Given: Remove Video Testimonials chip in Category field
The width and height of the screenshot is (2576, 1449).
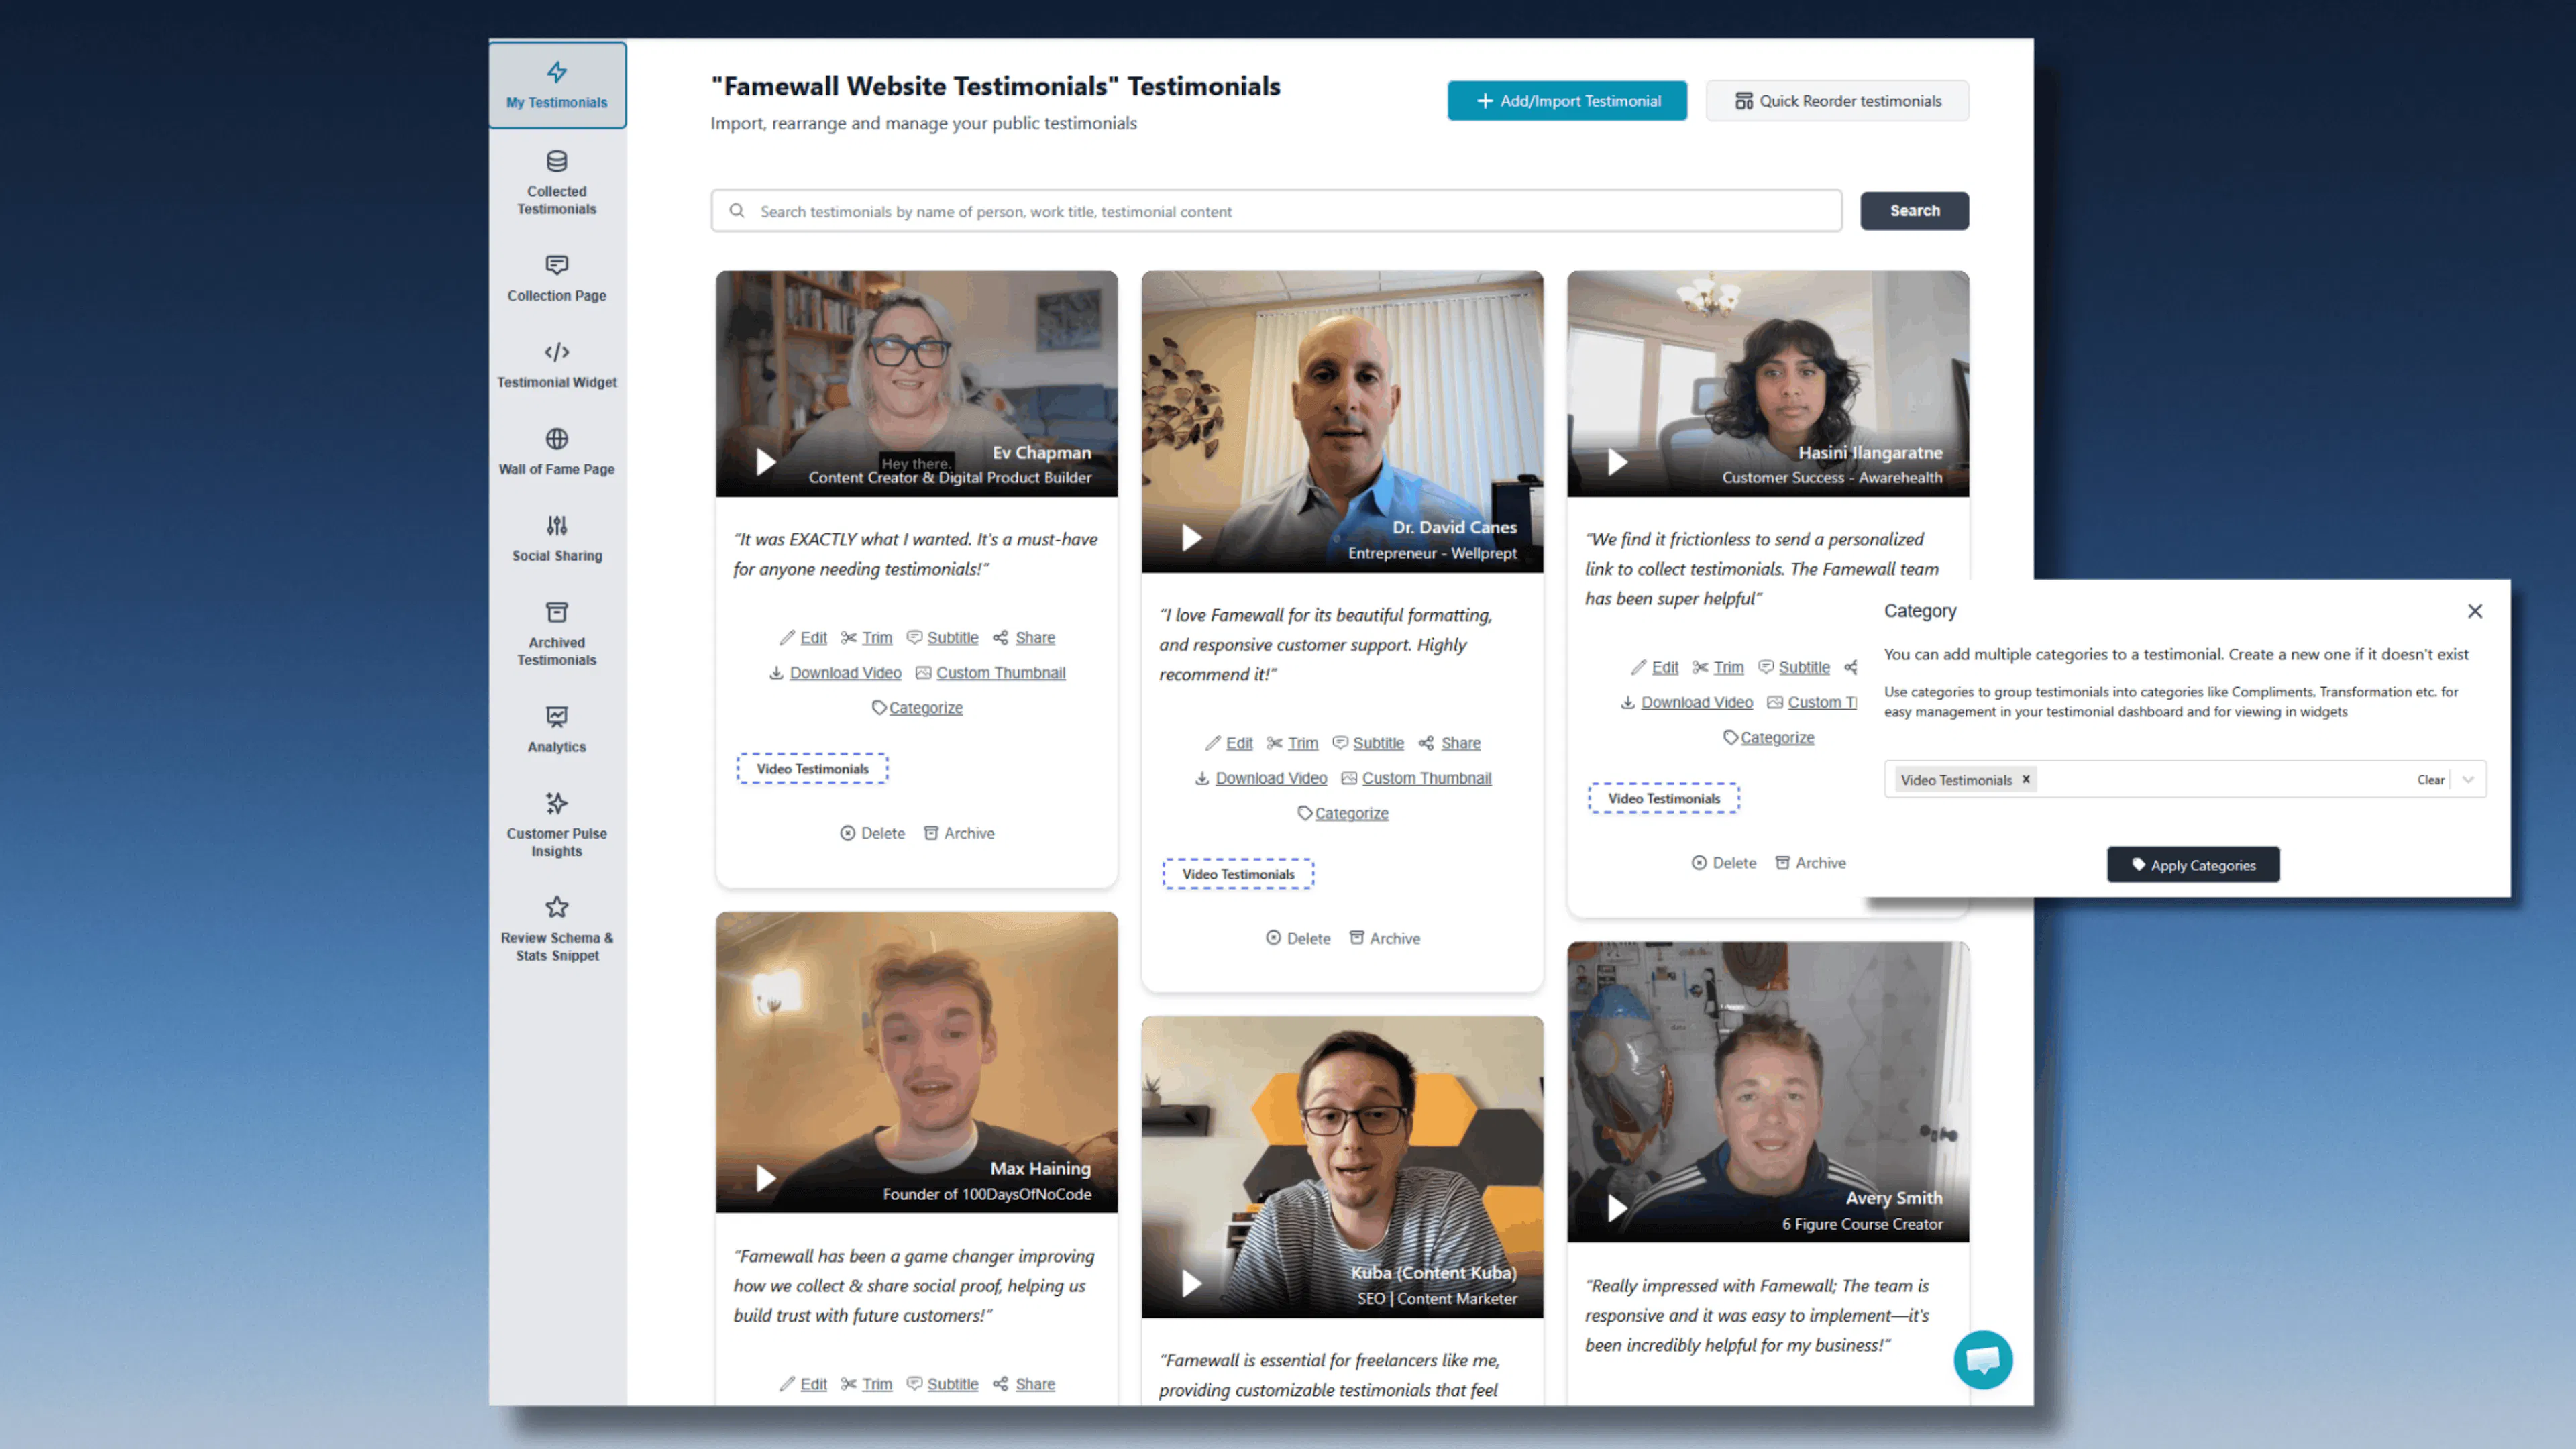Looking at the screenshot, I should pos(2026,779).
